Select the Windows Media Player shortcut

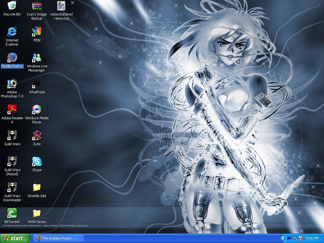(x=37, y=110)
